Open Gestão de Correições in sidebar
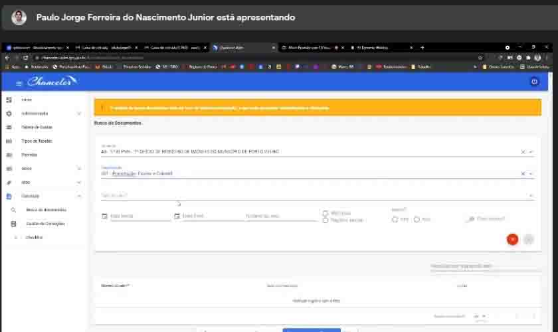Image resolution: width=558 pixels, height=332 pixels. 46,224
